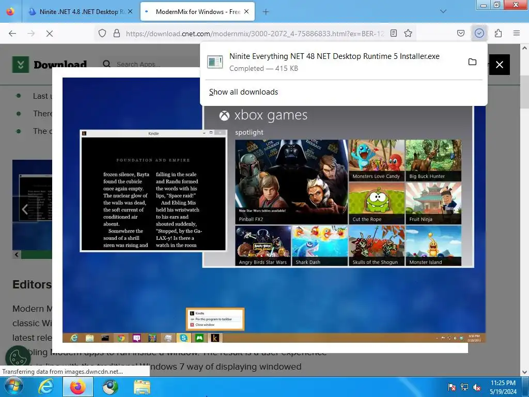Click the address bar URL field
Image resolution: width=529 pixels, height=397 pixels.
(x=255, y=33)
